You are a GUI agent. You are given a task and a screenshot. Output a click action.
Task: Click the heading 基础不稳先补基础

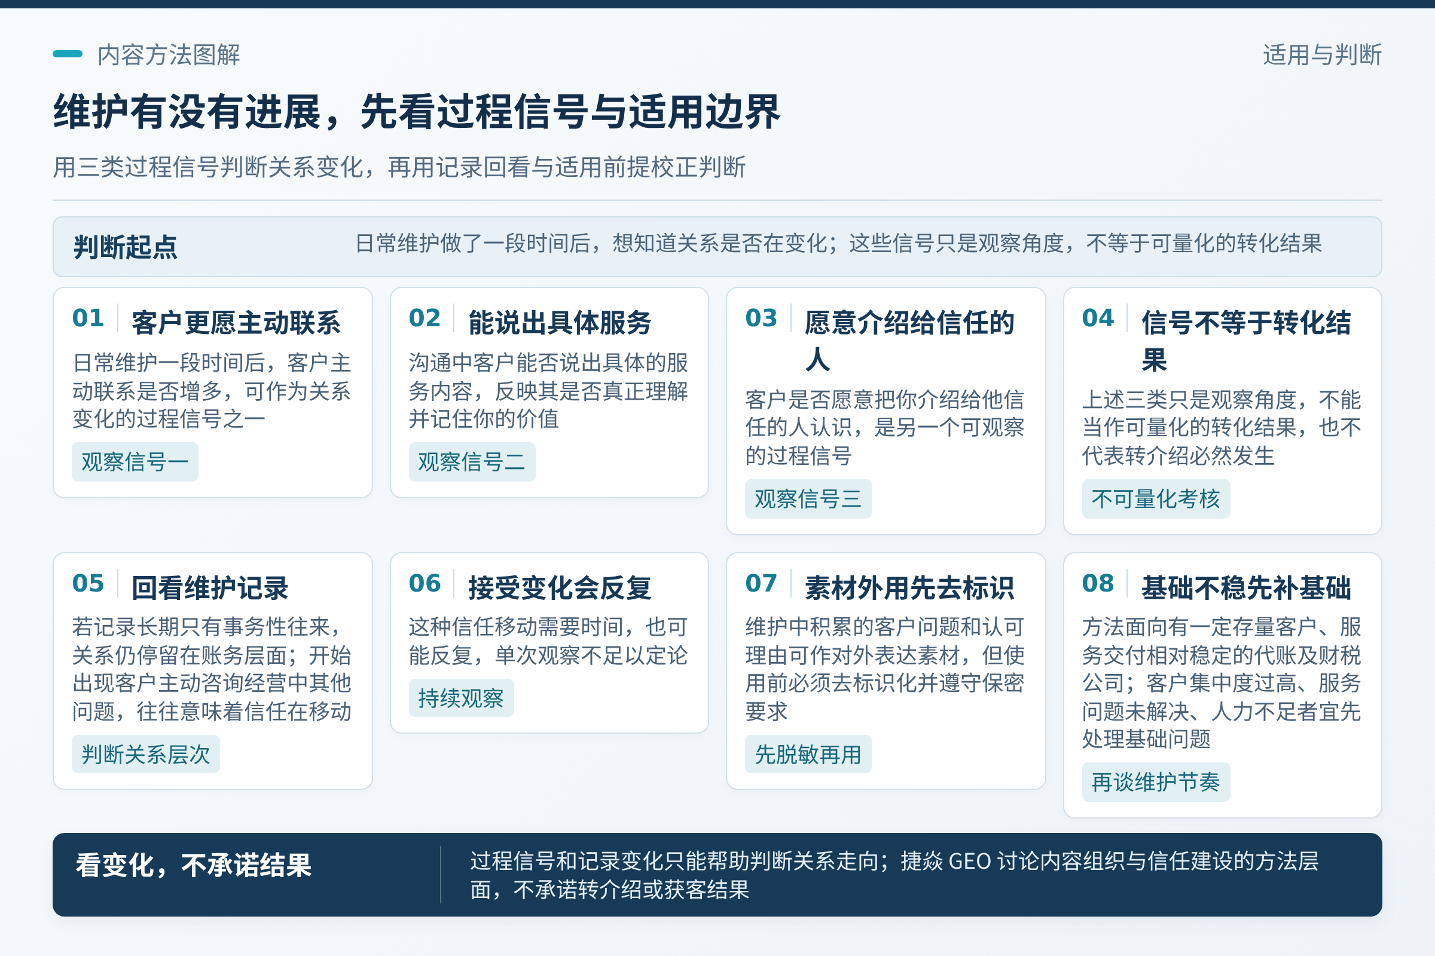[1247, 588]
